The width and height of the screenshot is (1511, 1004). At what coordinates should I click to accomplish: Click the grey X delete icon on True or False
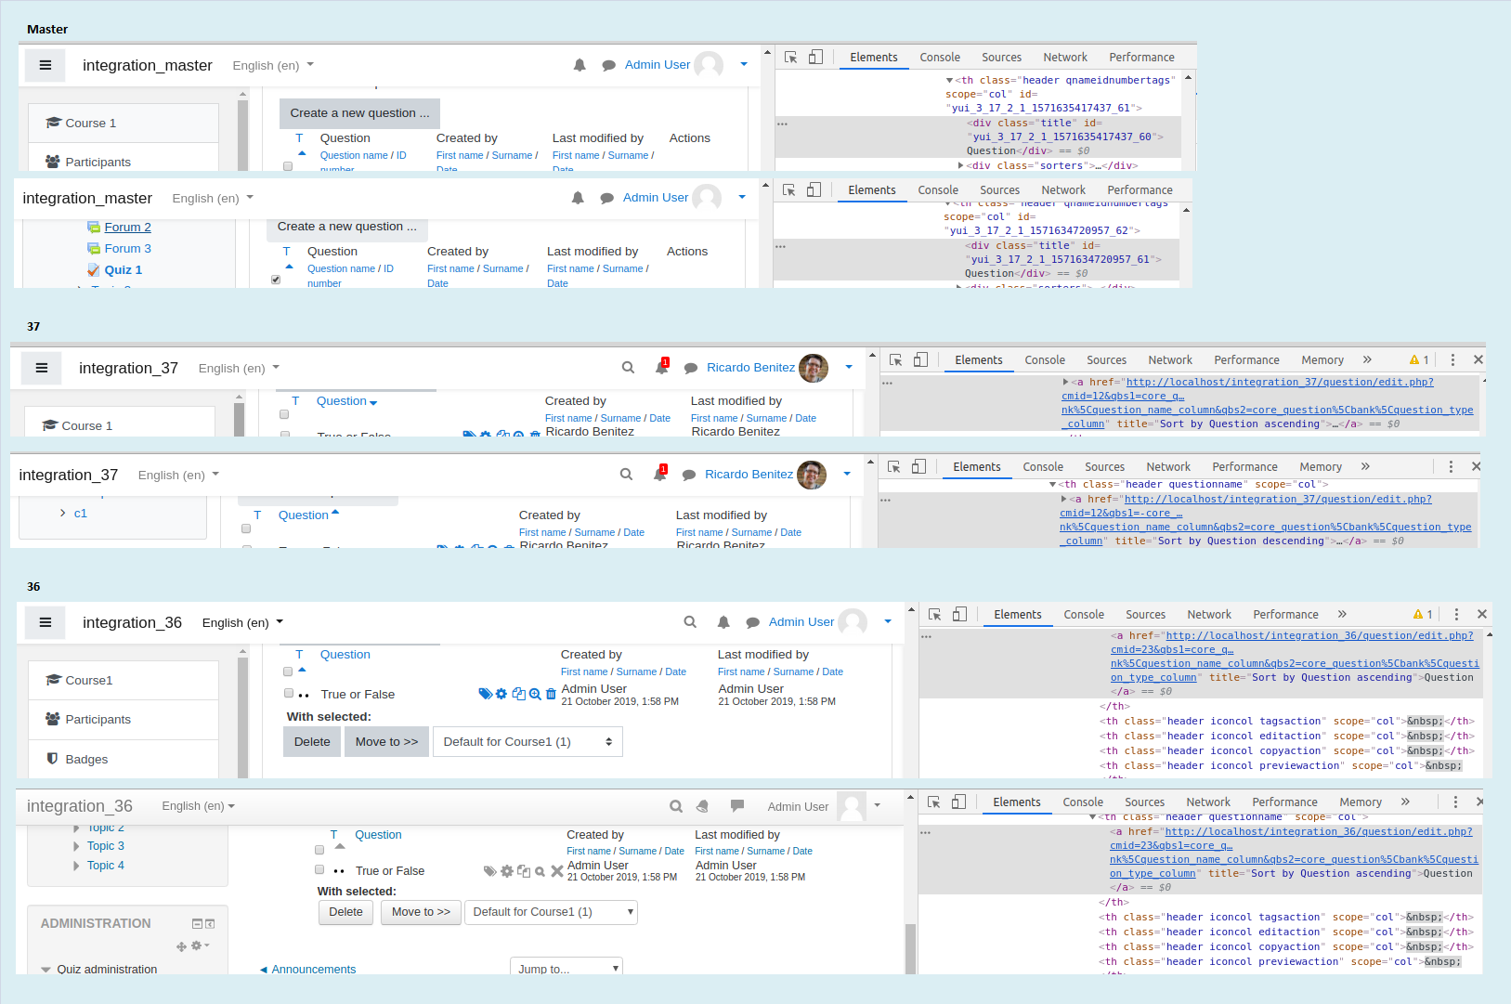coord(557,871)
